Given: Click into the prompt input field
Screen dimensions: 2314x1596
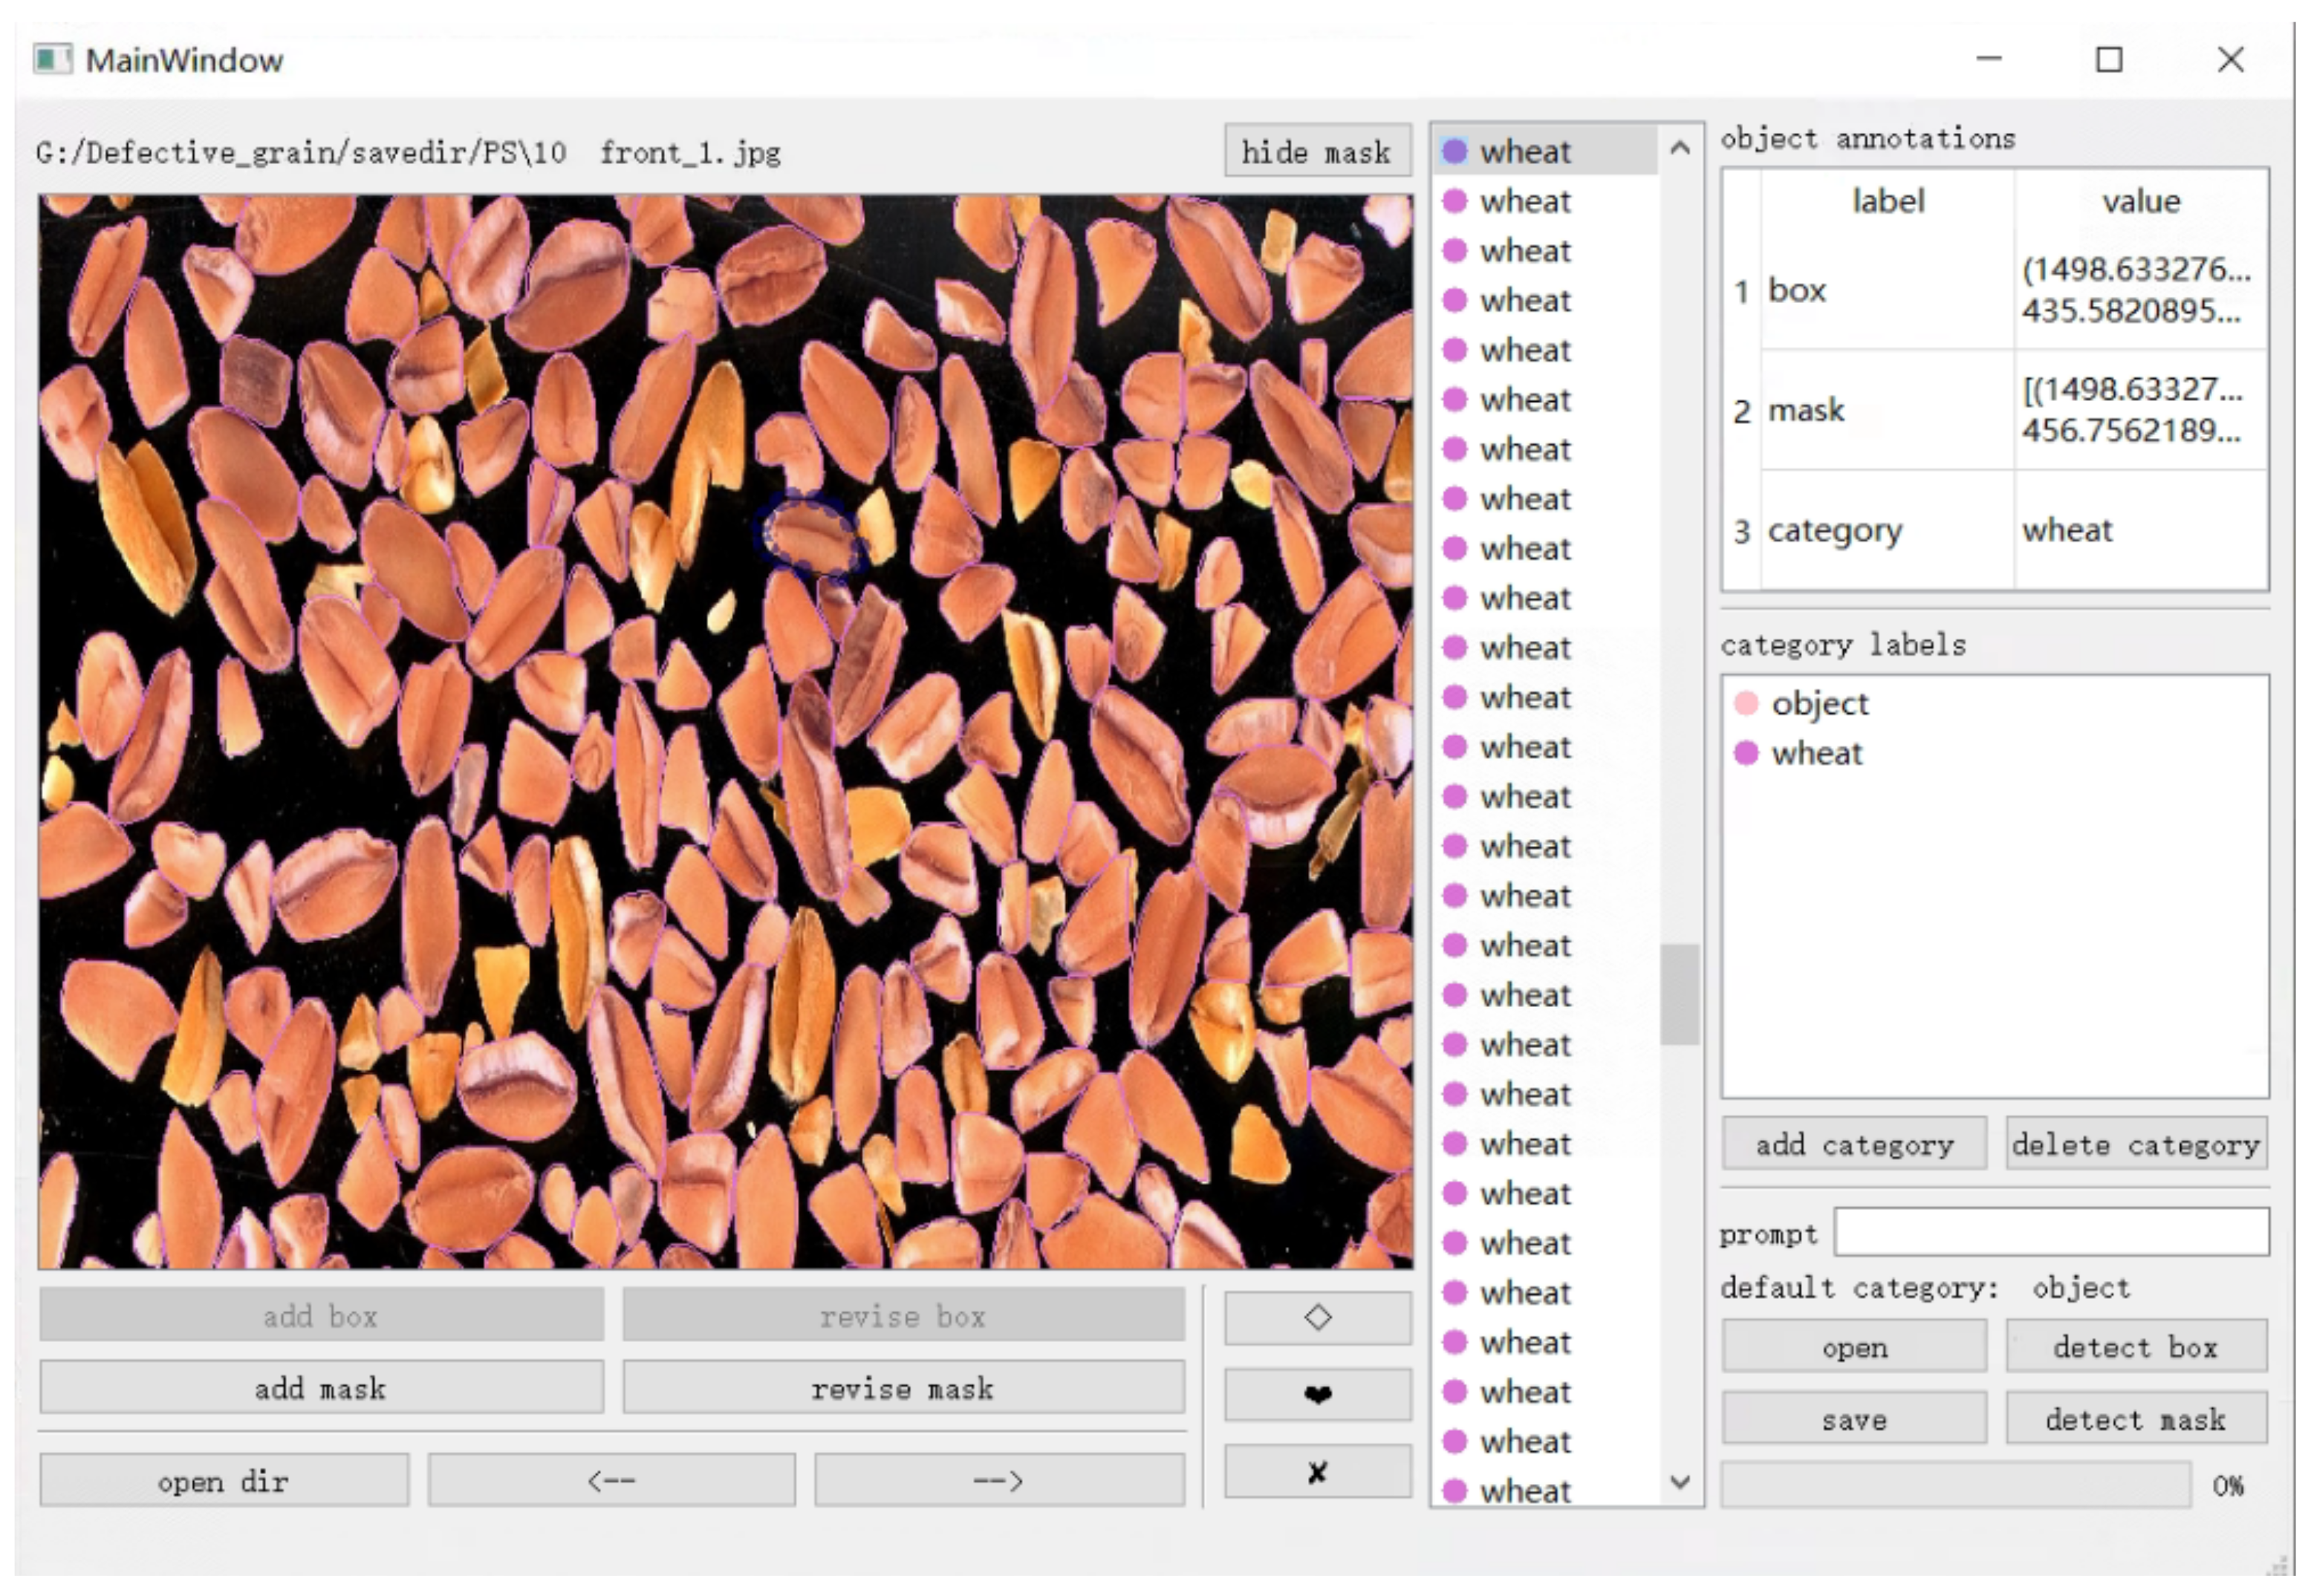Looking at the screenshot, I should point(2052,1232).
